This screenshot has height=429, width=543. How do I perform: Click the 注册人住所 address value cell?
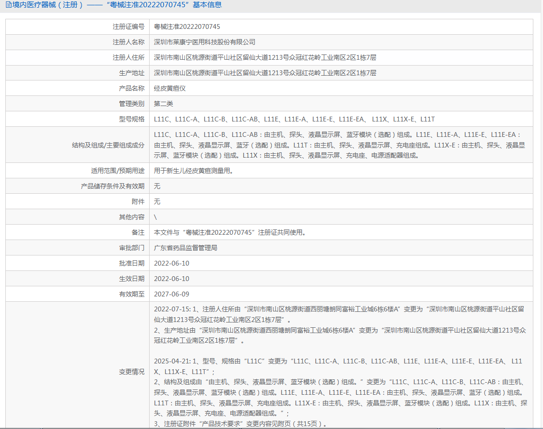tap(341, 57)
